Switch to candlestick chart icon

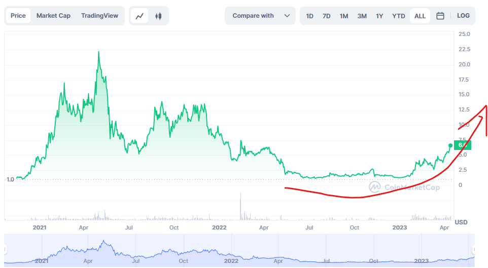(x=158, y=16)
